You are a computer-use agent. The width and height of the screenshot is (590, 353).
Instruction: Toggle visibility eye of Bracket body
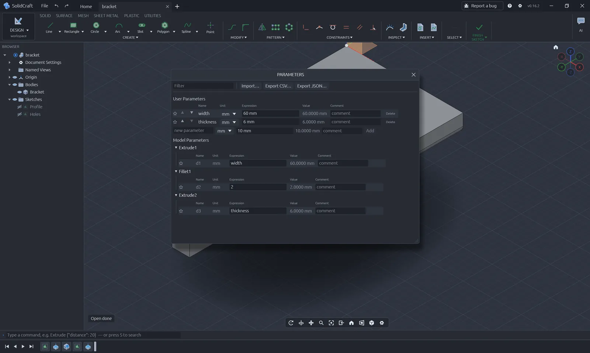(20, 92)
